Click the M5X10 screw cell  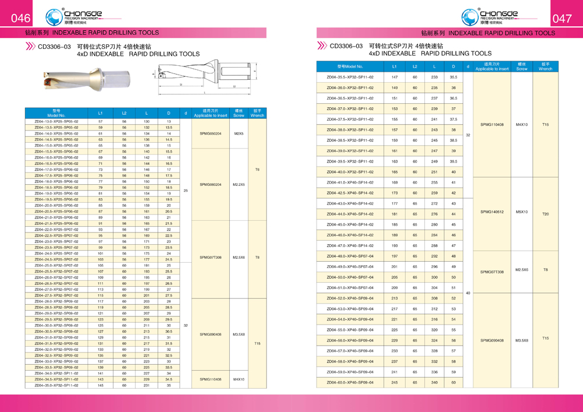(x=521, y=212)
